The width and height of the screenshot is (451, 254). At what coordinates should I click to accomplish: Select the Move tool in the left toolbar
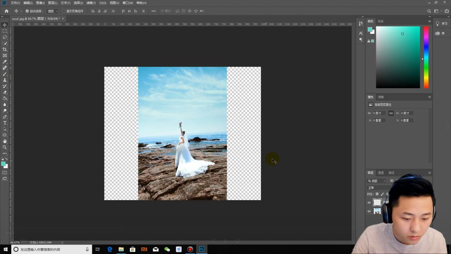click(x=5, y=25)
